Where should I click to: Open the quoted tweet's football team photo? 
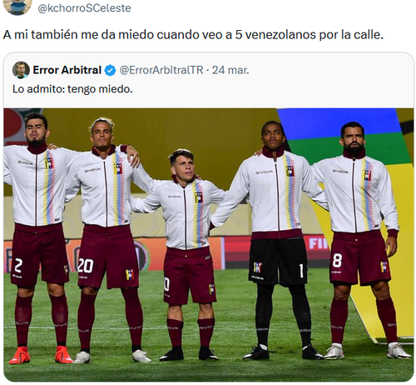point(208,245)
